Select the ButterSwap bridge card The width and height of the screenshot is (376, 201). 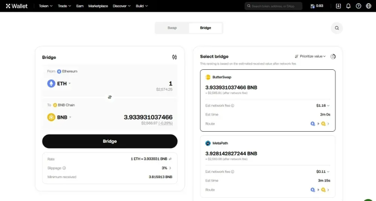point(267,100)
